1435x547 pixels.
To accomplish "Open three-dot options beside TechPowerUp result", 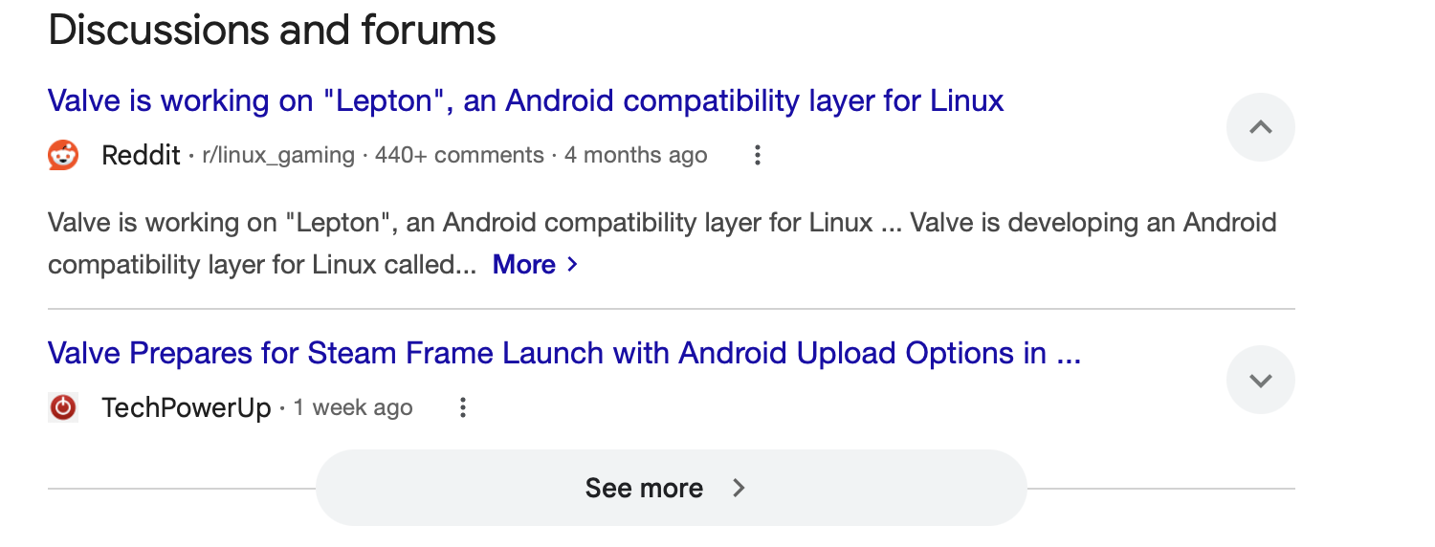I will tap(462, 407).
